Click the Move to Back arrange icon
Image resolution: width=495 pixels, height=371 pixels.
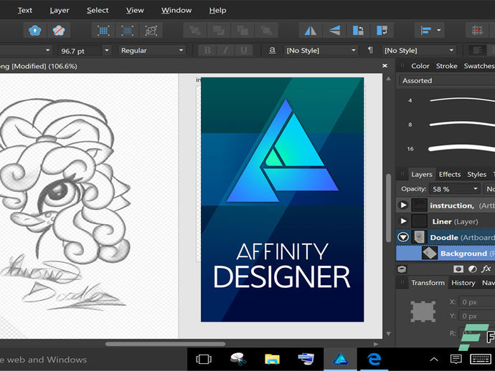195,31
